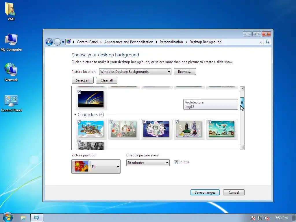This screenshot has height=222, width=296.
Task: Click the Control Panel taskbar button
Action: [x=37, y=218]
